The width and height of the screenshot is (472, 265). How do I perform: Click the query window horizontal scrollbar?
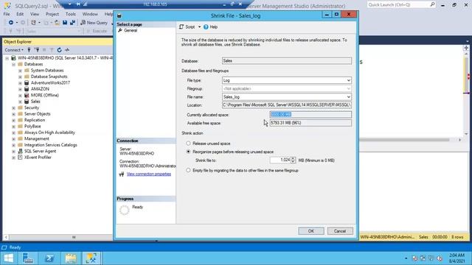405,140
